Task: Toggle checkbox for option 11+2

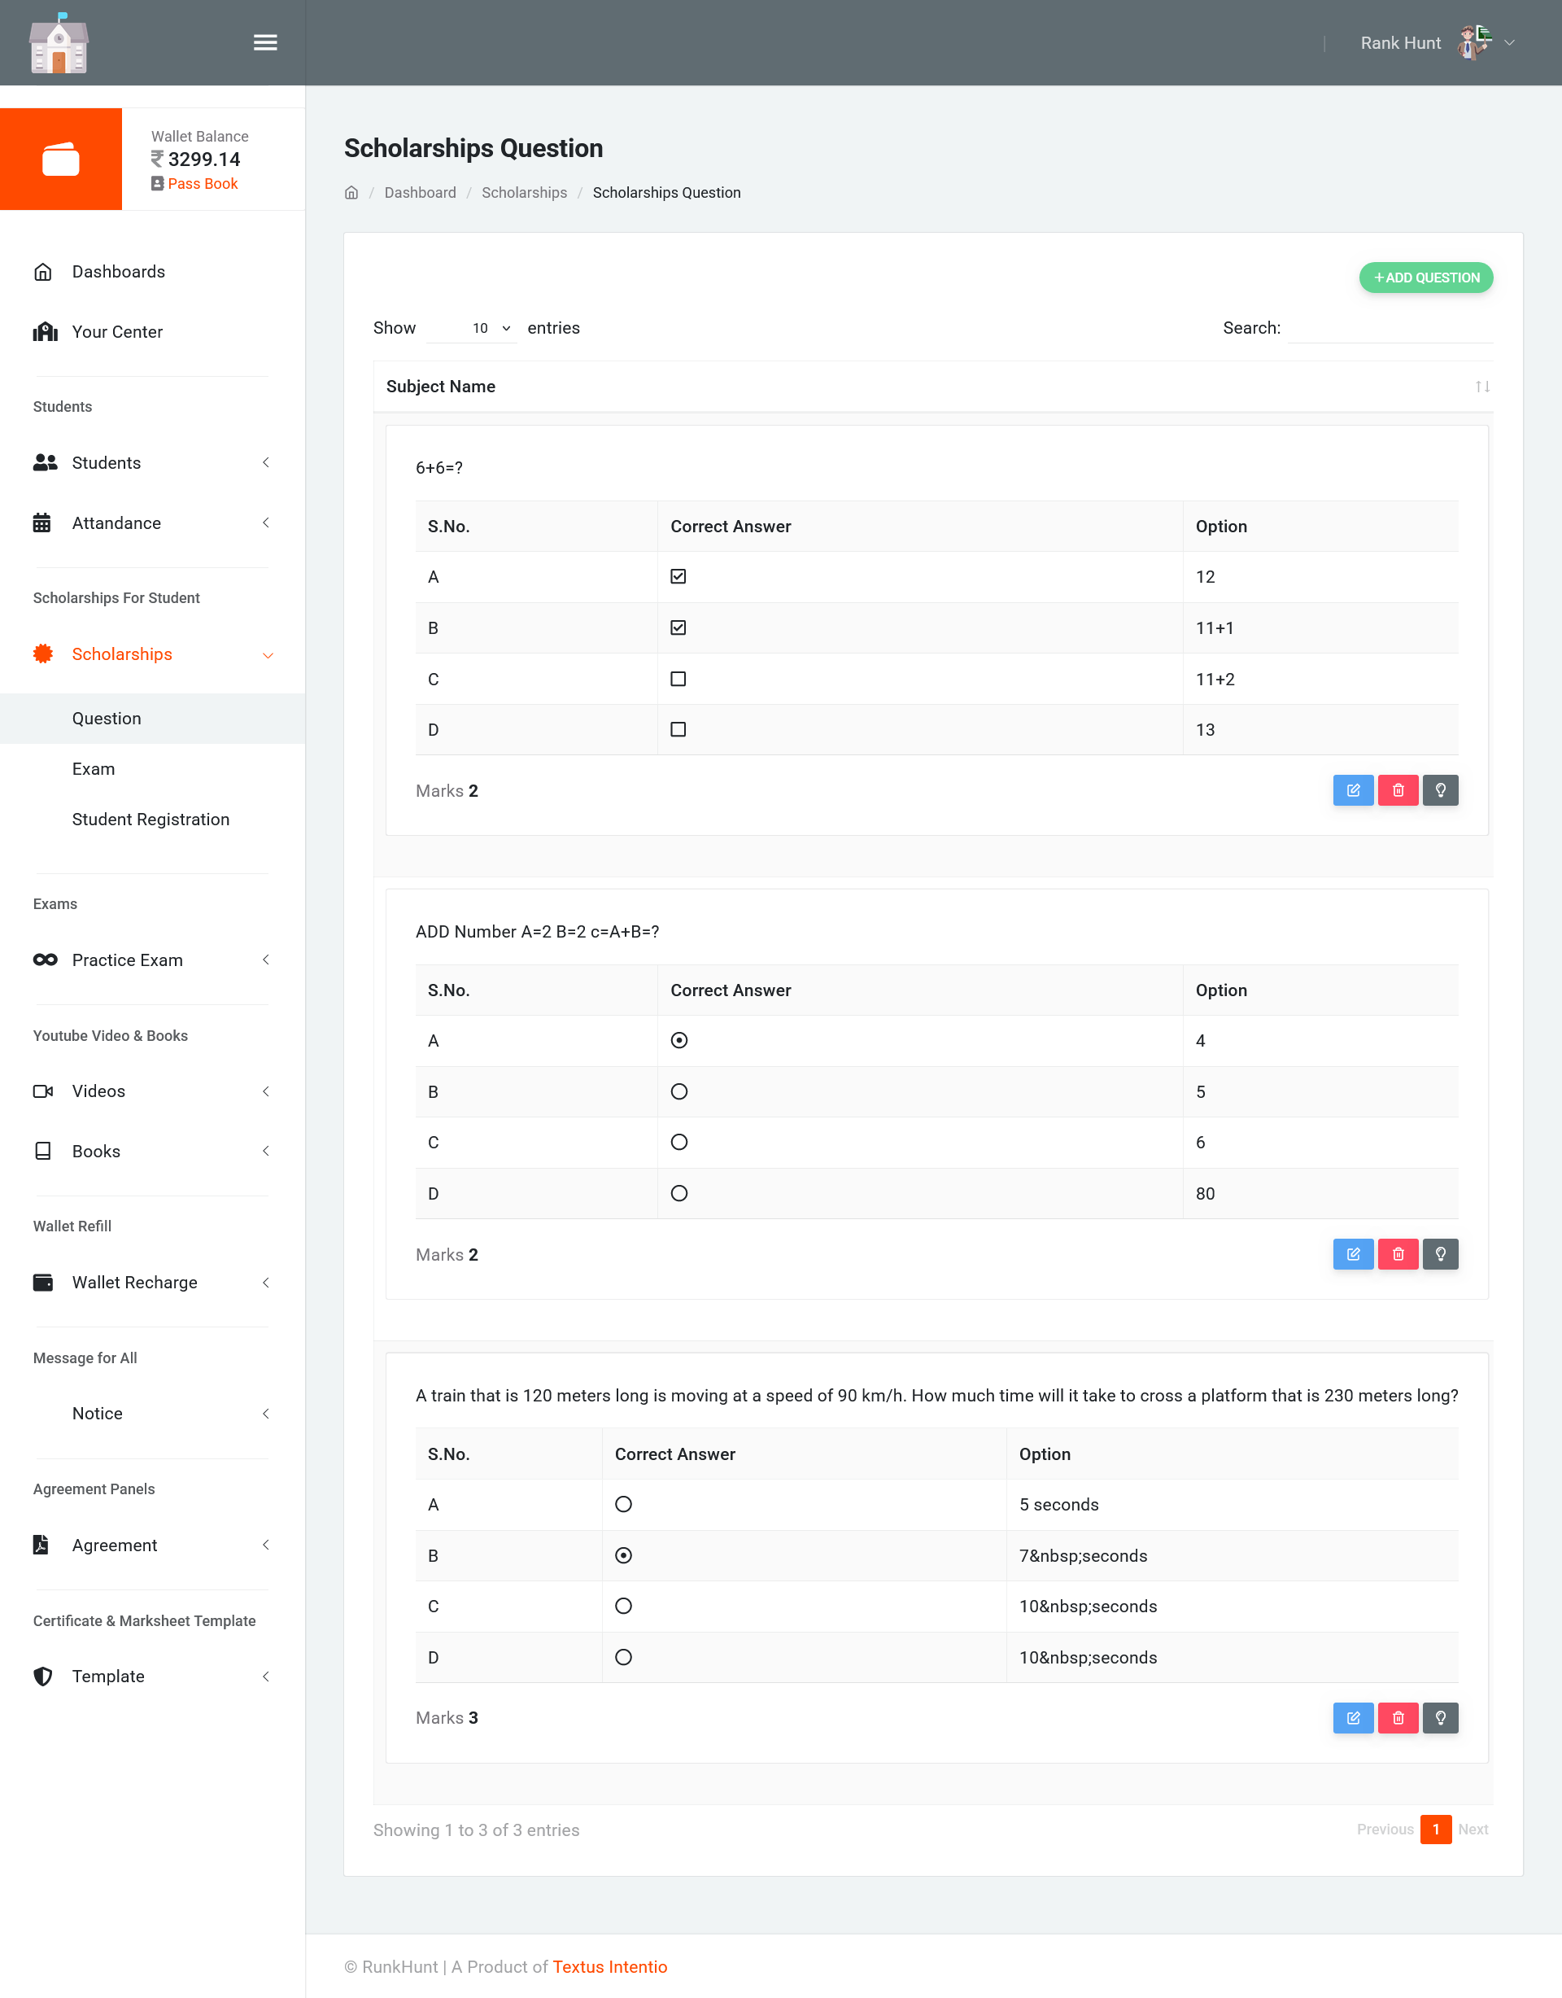Action: click(678, 679)
